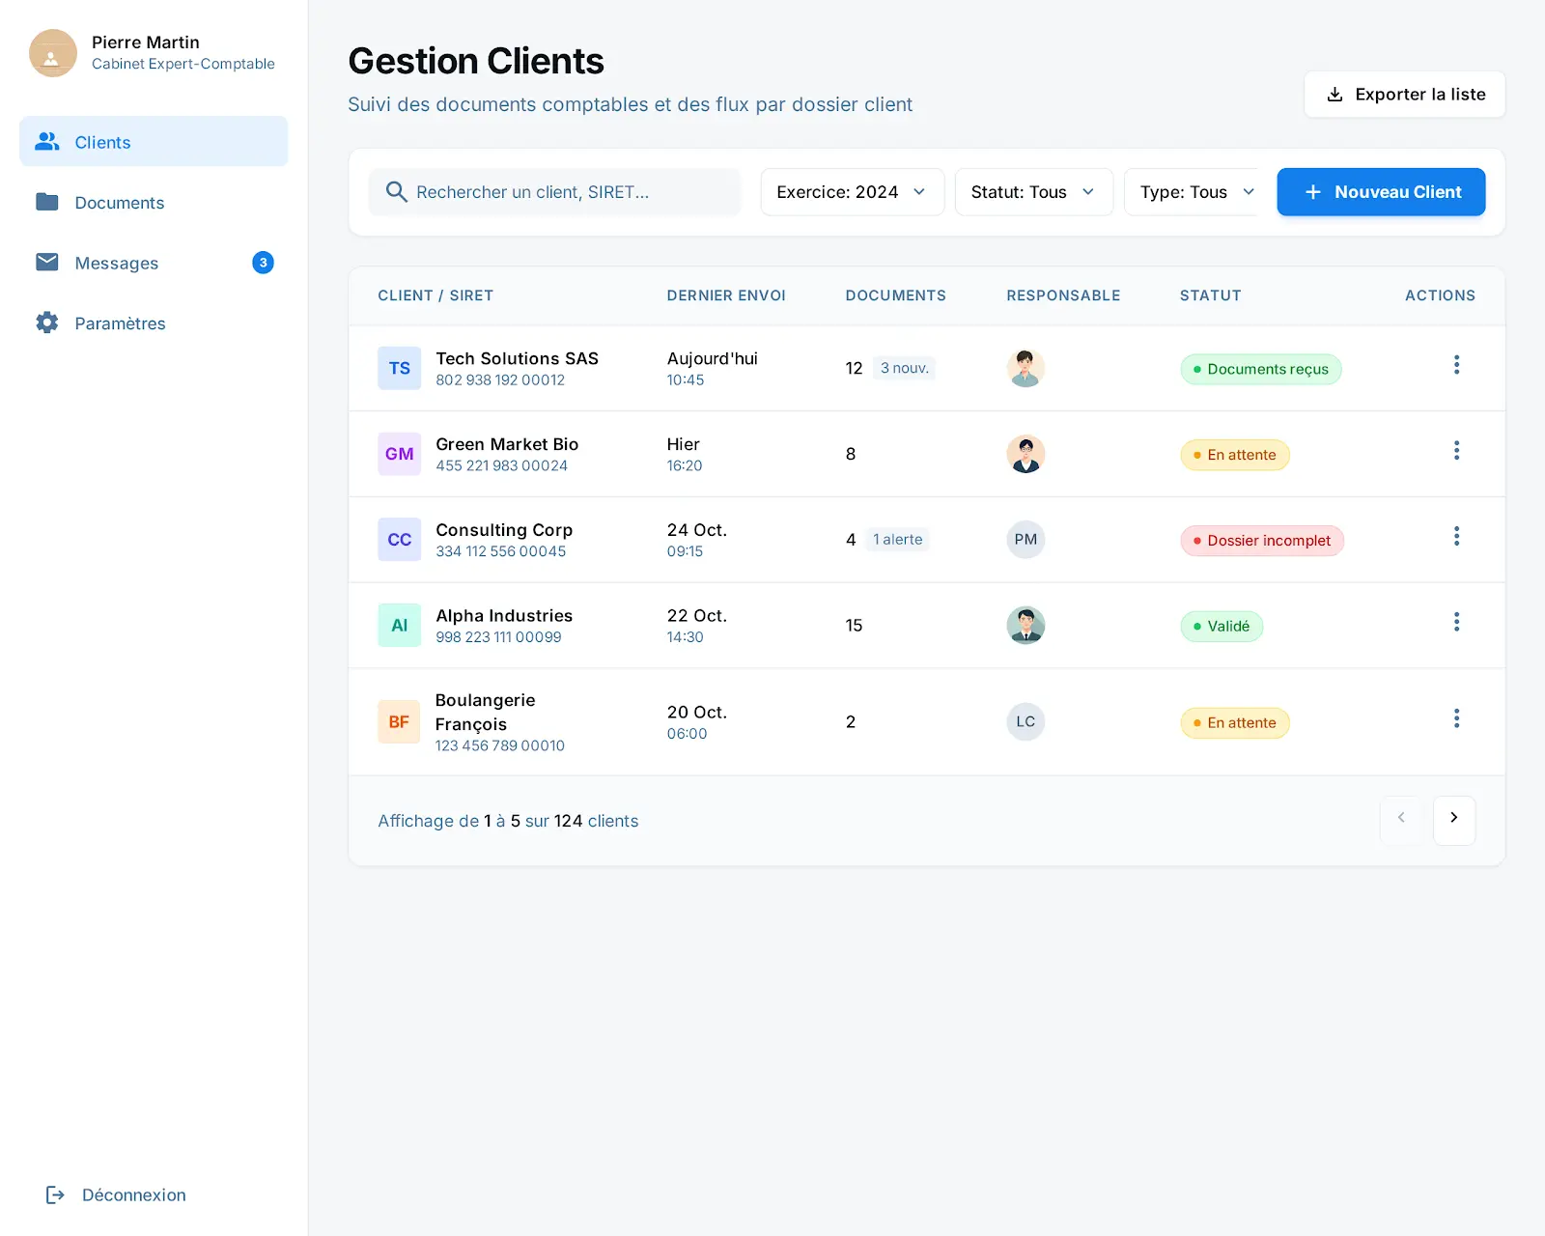Click the download icon on Exporter la liste
Viewport: 1545px width, 1236px height.
pyautogui.click(x=1335, y=94)
